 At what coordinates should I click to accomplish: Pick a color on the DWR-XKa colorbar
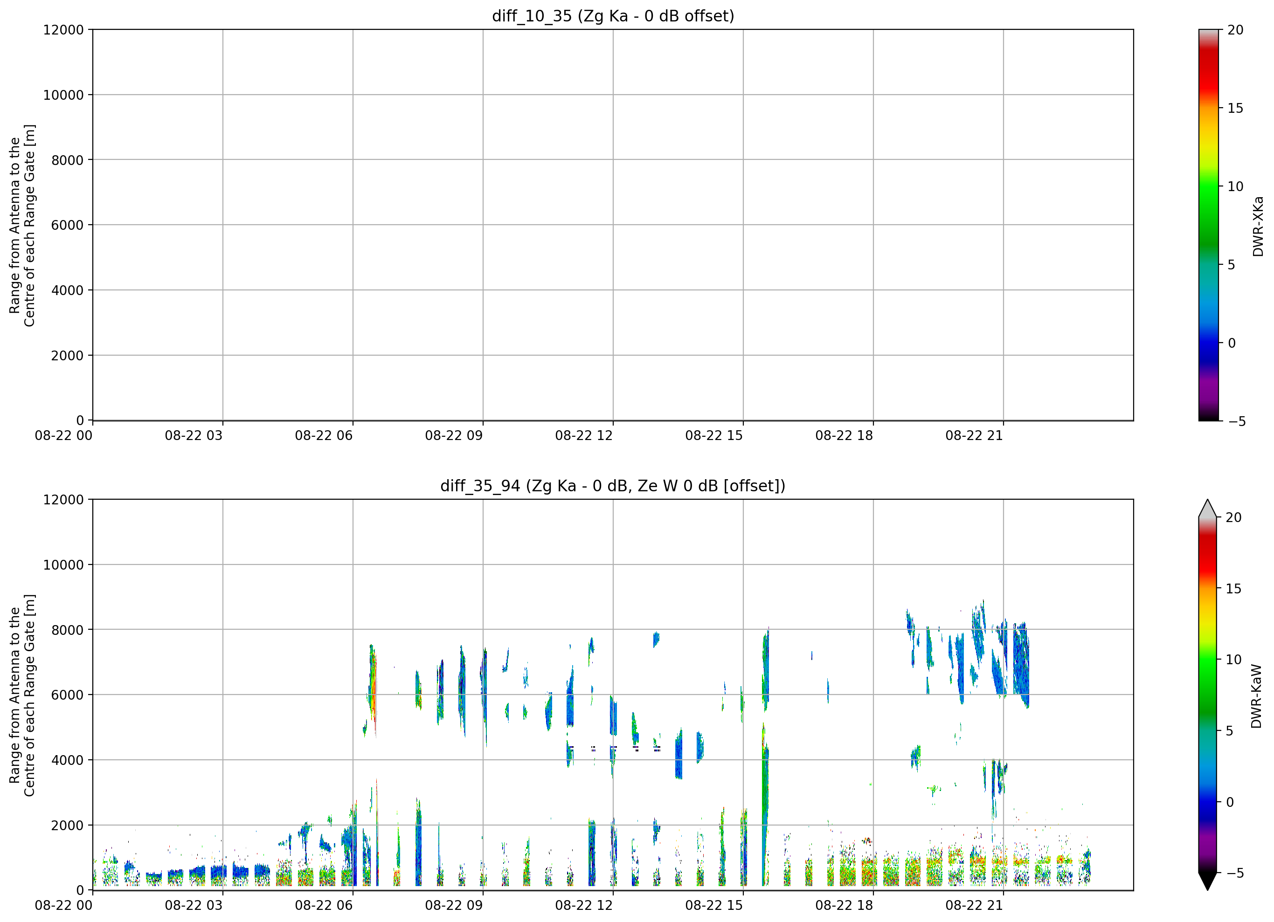pos(1208,225)
